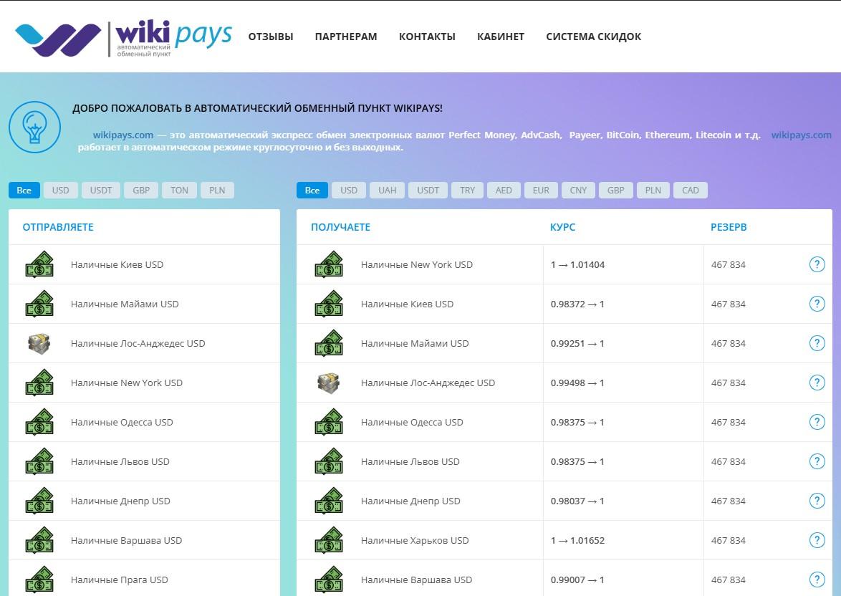Screen dimensions: 841x596
Task: Click money stack icon for receive Лос-Анджелес USD
Action: (329, 383)
